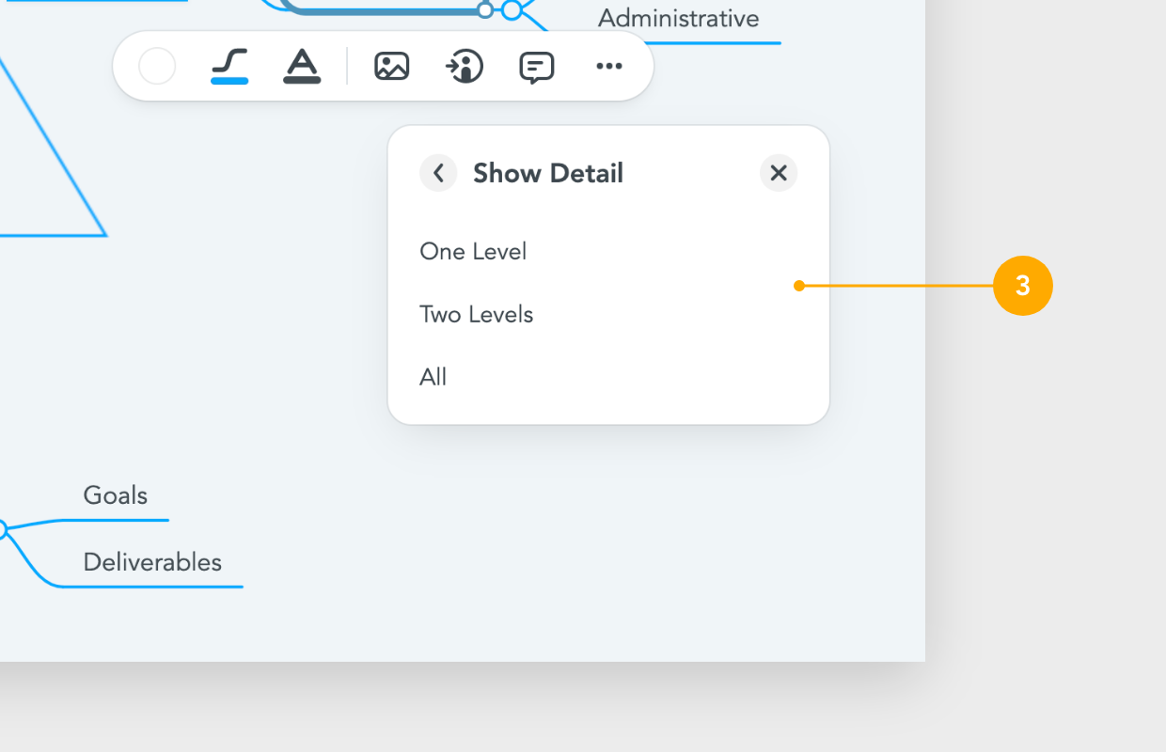Image resolution: width=1166 pixels, height=752 pixels.
Task: Open topic color picker via white circle
Action: pyautogui.click(x=157, y=66)
